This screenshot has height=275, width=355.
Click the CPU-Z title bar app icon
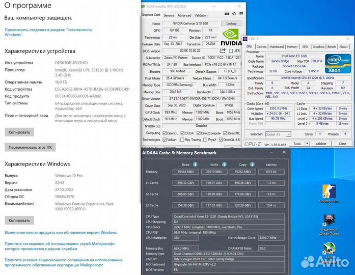tap(245, 39)
